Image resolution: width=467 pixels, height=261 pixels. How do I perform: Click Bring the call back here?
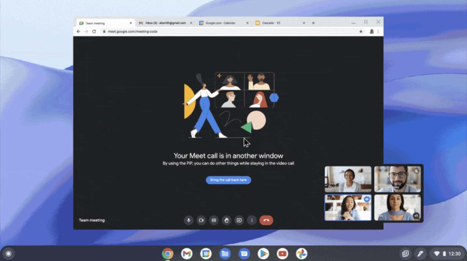pos(228,180)
